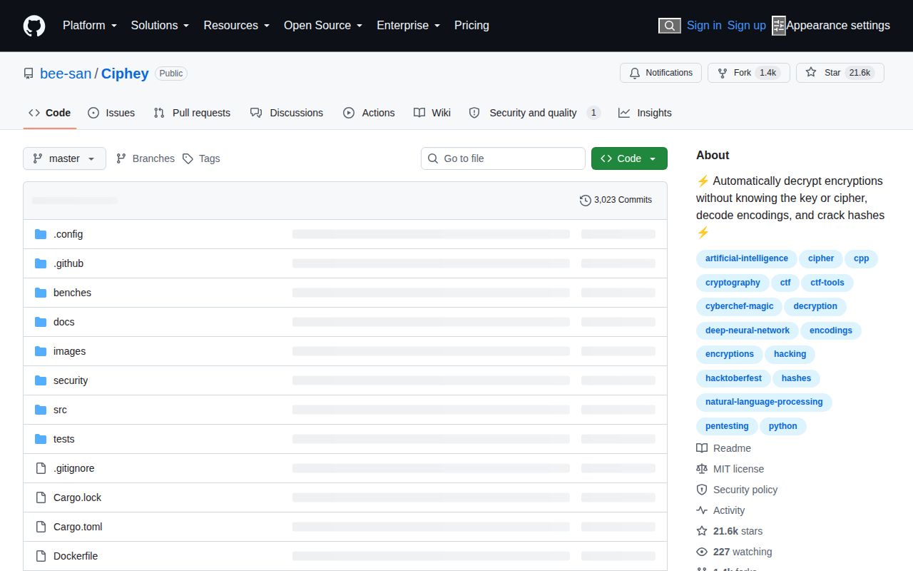
Task: Open the images folder name
Action: coord(69,351)
